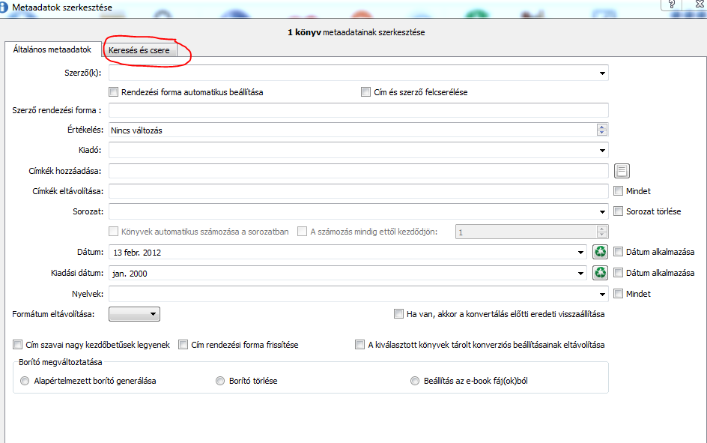Click the green reset icon next to Dátum
Image resolution: width=707 pixels, height=443 pixels.
point(600,252)
